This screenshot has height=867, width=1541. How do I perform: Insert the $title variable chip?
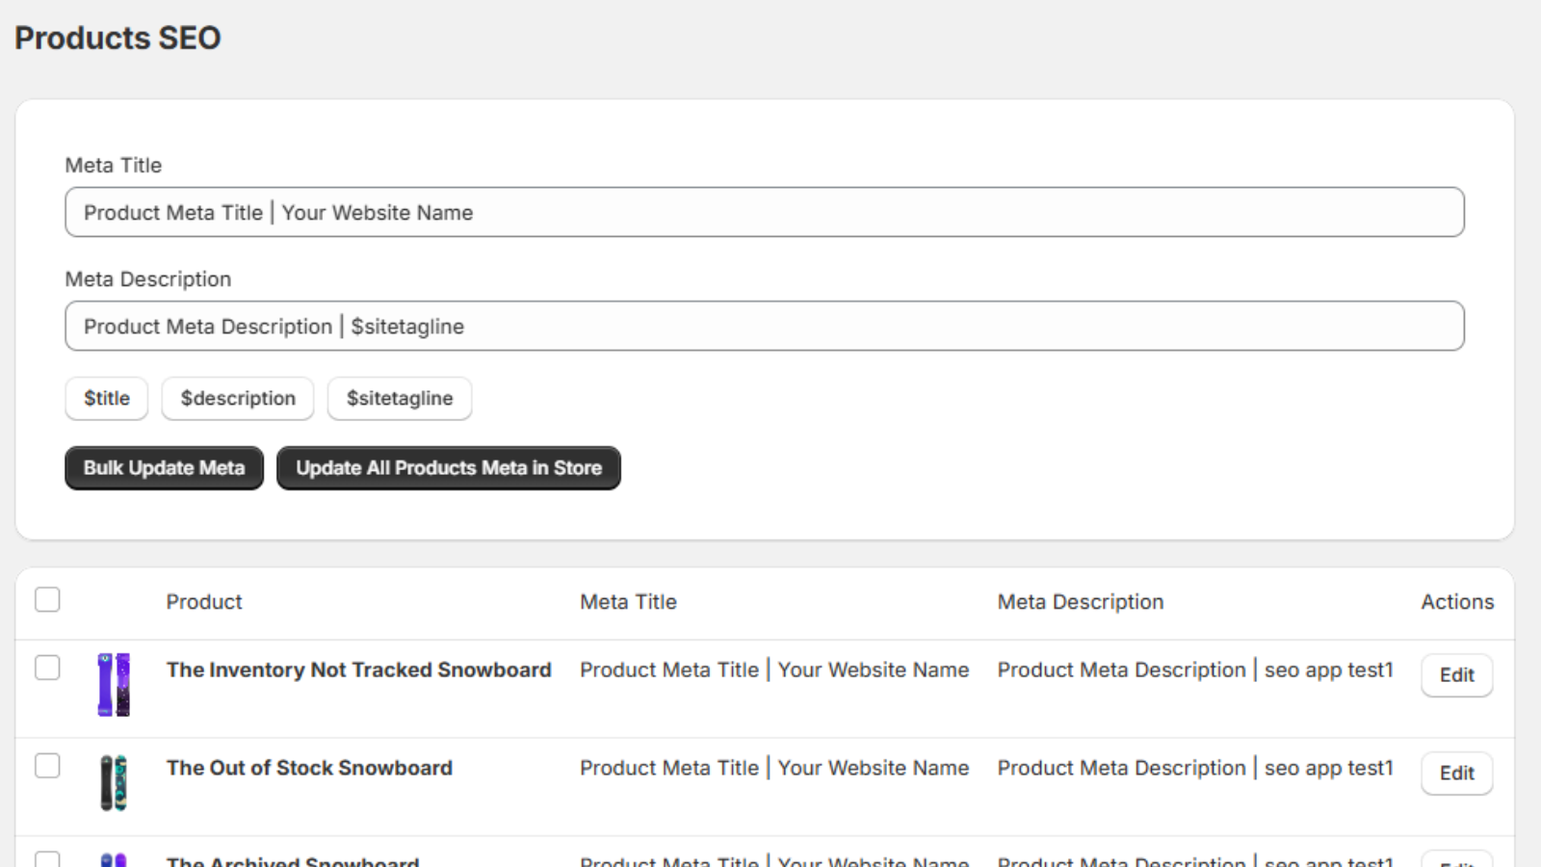tap(106, 398)
